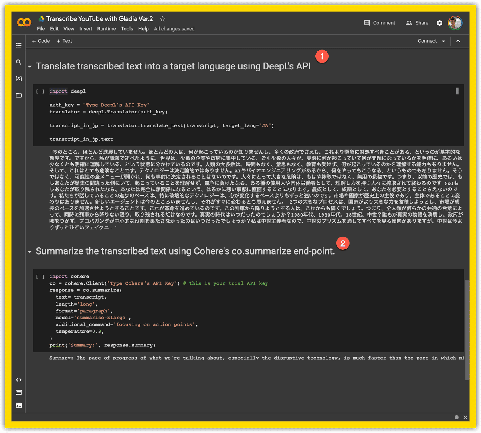Open the Runtime menu
This screenshot has width=481, height=433.
point(107,29)
